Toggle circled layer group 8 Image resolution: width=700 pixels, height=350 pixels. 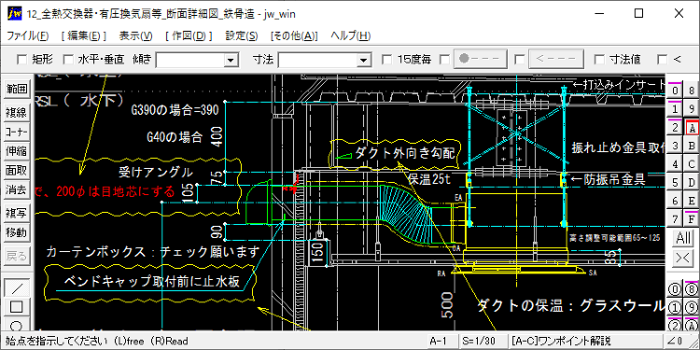tap(692, 289)
